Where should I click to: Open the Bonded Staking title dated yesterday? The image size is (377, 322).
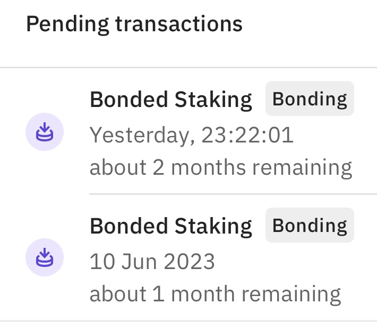tap(170, 100)
